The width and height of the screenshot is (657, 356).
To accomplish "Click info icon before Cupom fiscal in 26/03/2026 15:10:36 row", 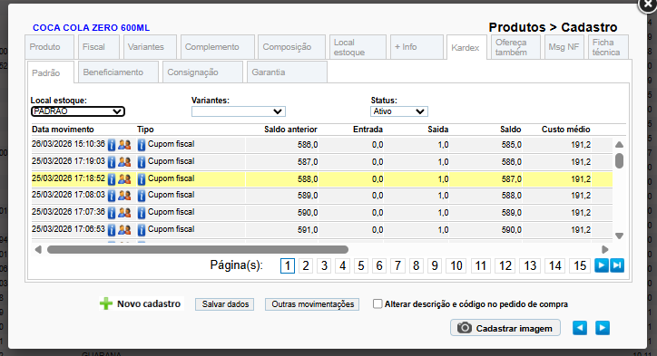I will point(142,145).
